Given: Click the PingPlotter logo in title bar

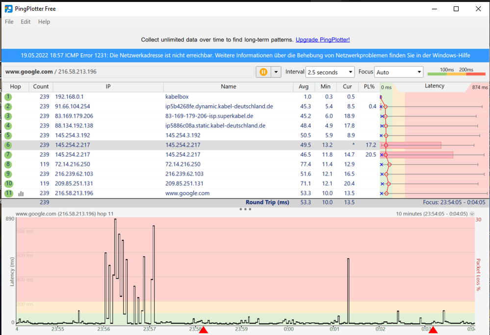Looking at the screenshot, I should 9,9.
